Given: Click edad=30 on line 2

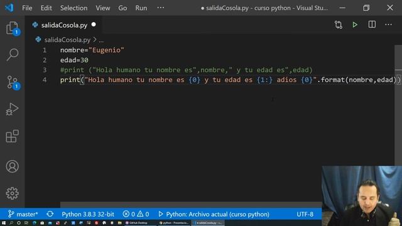Looking at the screenshot, I should [x=74, y=60].
